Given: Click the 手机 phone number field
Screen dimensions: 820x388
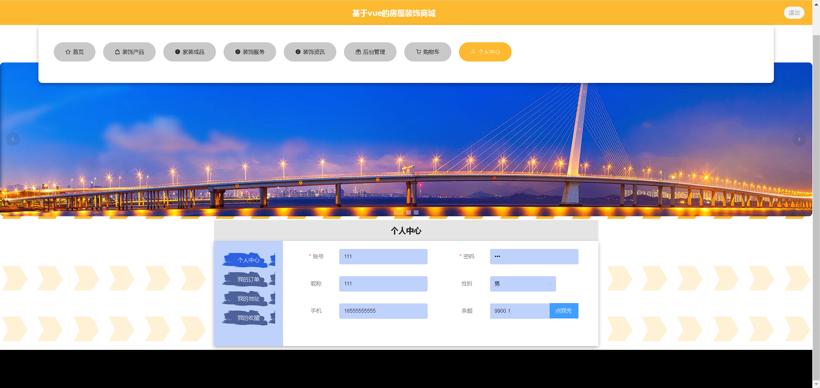Looking at the screenshot, I should click(x=383, y=311).
